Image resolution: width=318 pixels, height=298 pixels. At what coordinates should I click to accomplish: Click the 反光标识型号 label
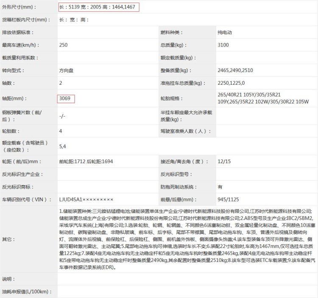(x=176, y=174)
